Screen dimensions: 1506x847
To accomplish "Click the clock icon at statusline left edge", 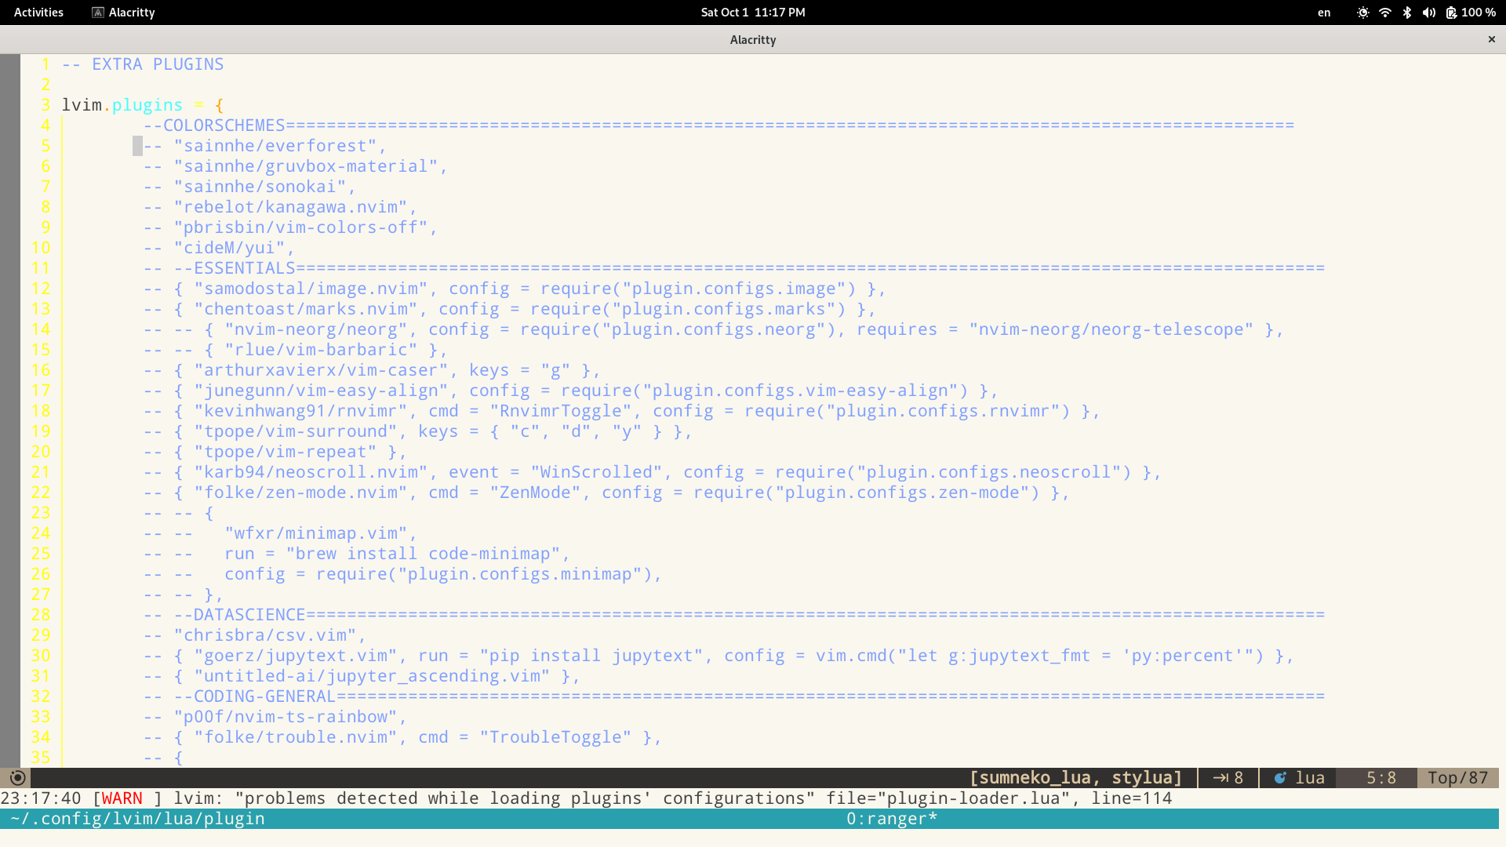I will point(16,777).
